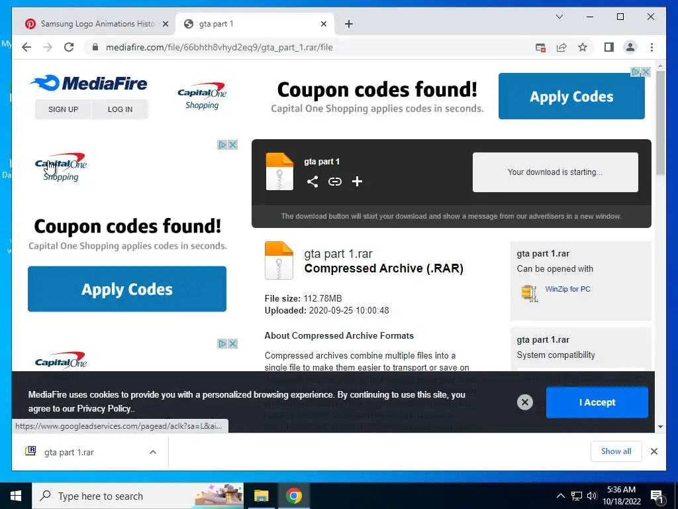
Task: Click the I Accept cookies button
Action: [597, 402]
